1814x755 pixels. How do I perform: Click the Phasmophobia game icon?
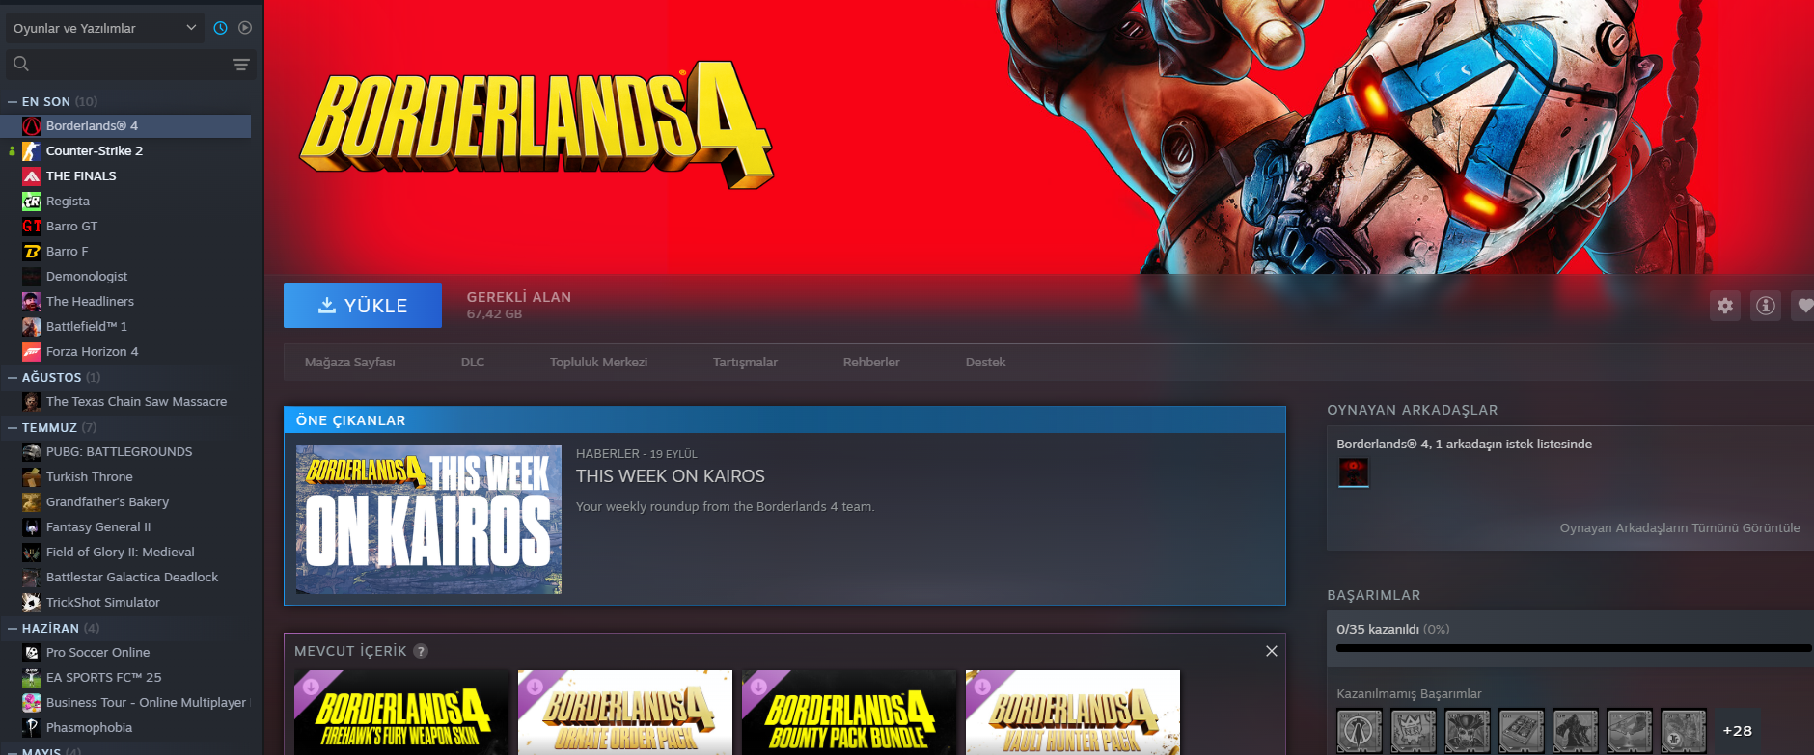coord(32,727)
